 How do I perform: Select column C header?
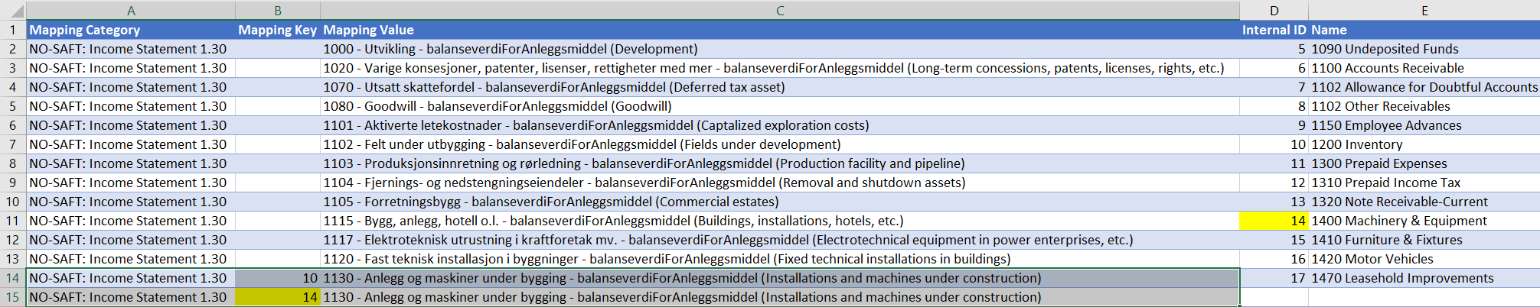[x=780, y=11]
